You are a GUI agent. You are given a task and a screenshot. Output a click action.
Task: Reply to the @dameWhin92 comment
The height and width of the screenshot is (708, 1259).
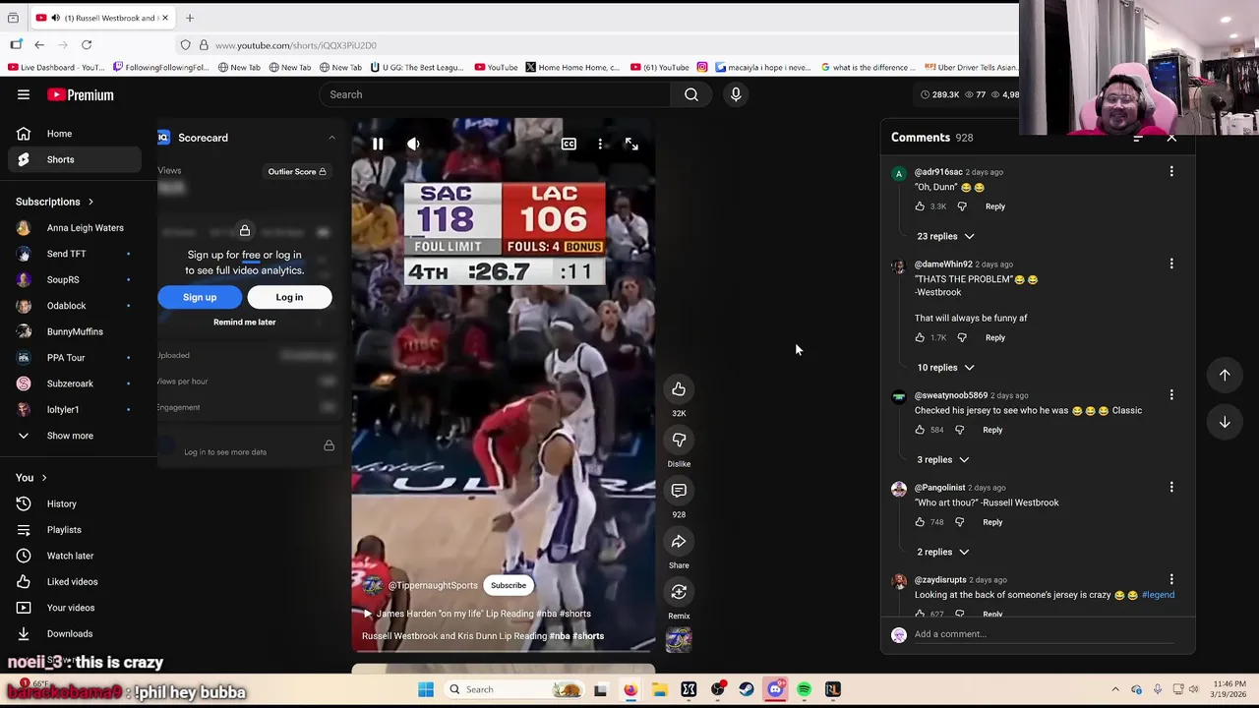995,337
